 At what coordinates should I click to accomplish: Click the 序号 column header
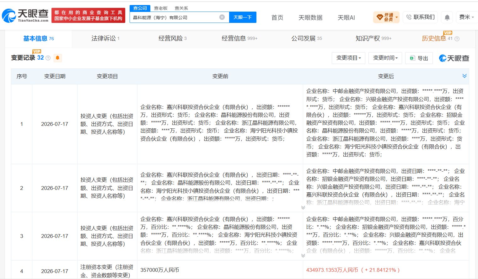pyautogui.click(x=22, y=76)
